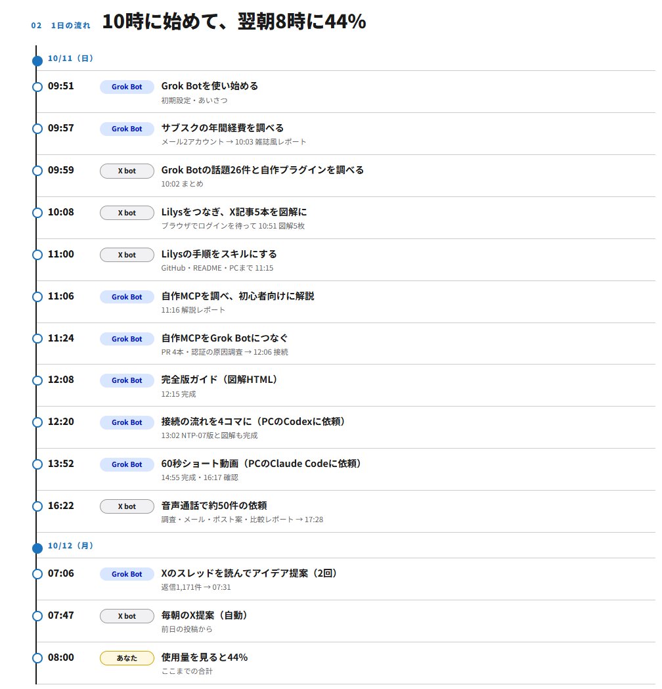The height and width of the screenshot is (689, 662).
Task: Select the 09:51 timeline circle marker
Action: tap(37, 87)
